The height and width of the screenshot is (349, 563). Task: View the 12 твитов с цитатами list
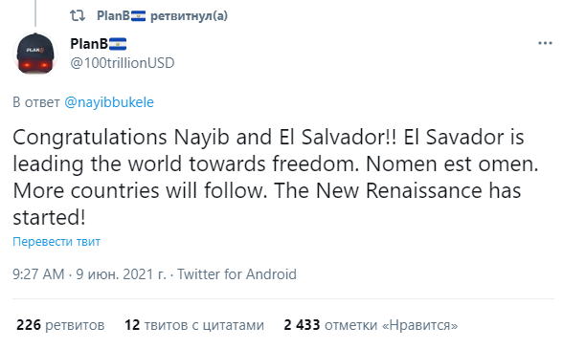(194, 325)
